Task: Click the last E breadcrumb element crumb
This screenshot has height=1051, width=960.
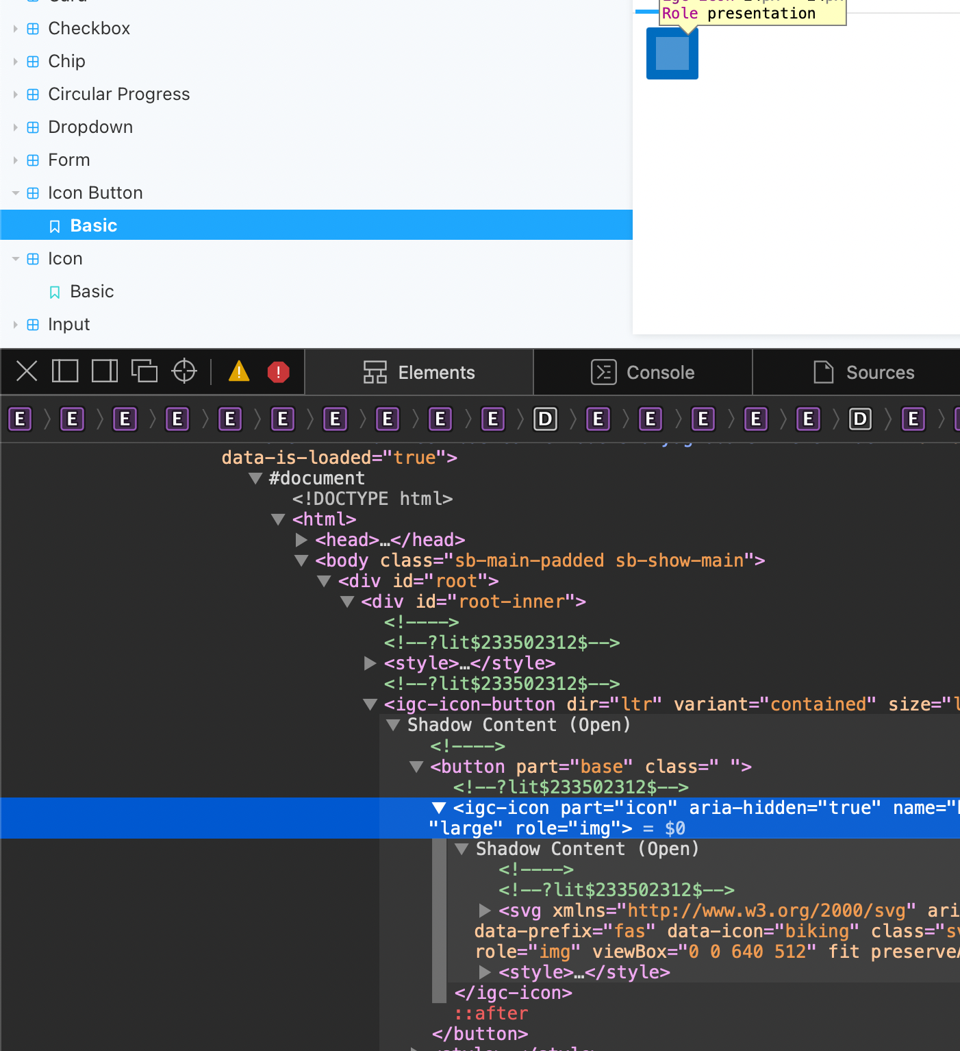Action: click(913, 419)
